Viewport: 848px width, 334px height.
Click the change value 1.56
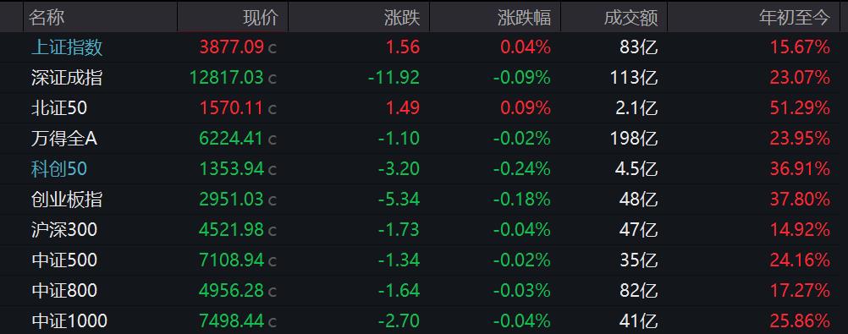tap(402, 47)
